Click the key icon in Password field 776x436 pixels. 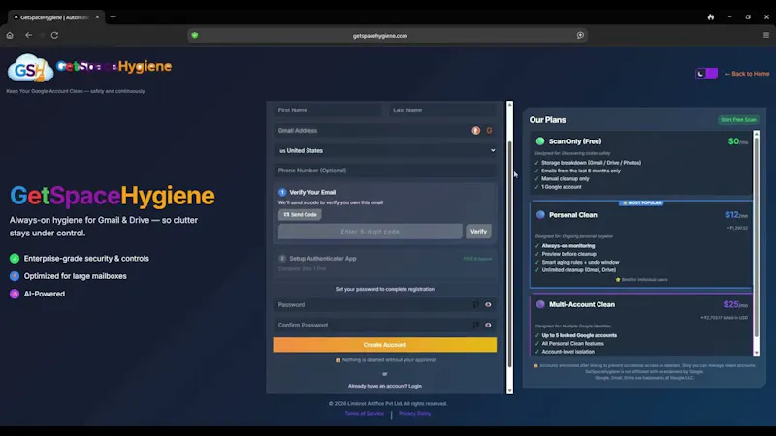click(475, 305)
